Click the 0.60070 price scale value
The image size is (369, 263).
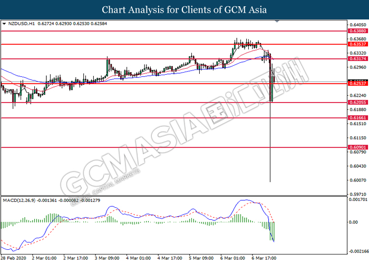pos(358,180)
